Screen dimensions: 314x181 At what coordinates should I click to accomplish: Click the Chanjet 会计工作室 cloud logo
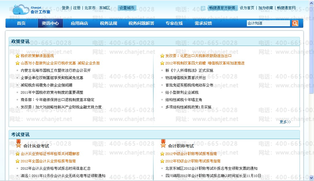[x=32, y=10]
